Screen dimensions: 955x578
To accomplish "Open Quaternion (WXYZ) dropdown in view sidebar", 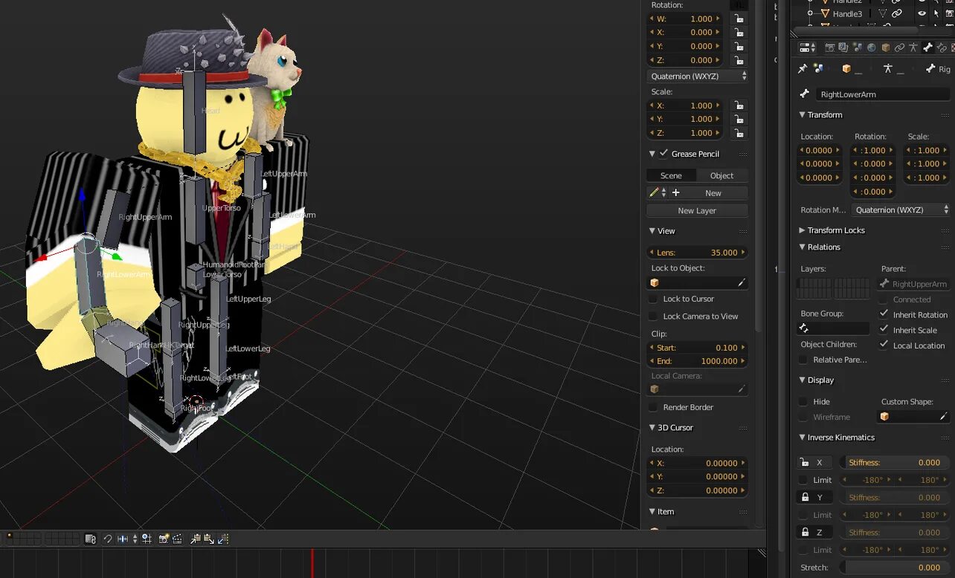I will [698, 76].
